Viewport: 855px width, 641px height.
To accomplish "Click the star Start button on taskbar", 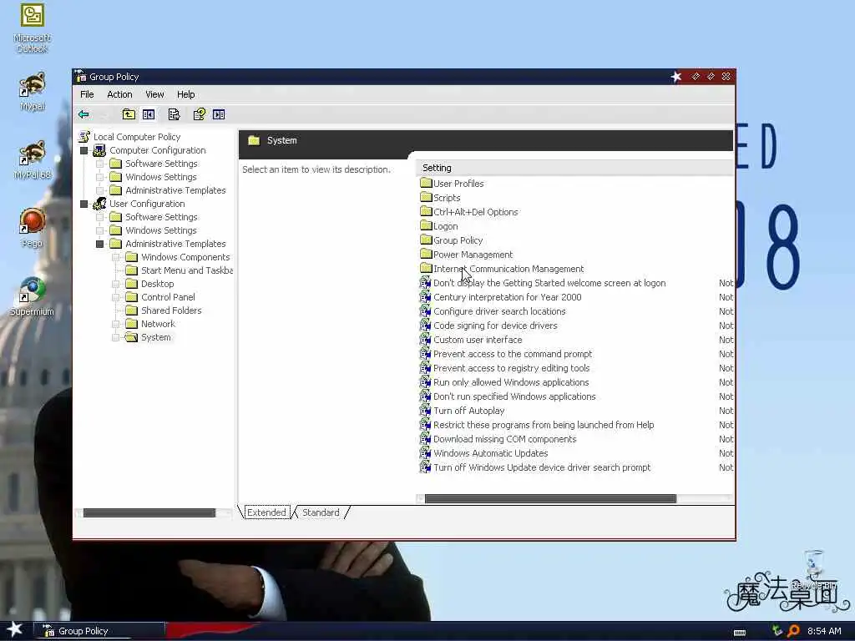I will 15,629.
